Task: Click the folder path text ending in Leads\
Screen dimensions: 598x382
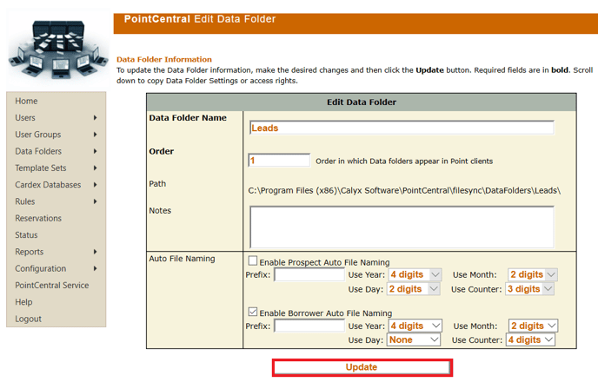Action: (x=404, y=190)
